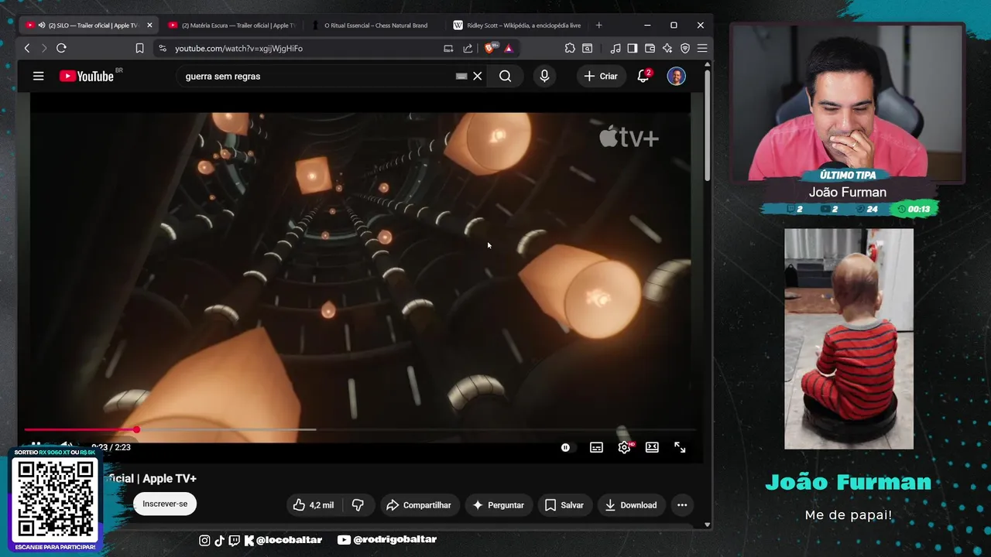
Task: Toggle subtitles/closed captions button
Action: pyautogui.click(x=596, y=447)
